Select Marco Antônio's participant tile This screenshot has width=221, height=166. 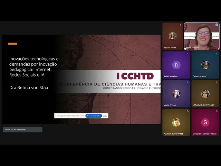coord(176,94)
